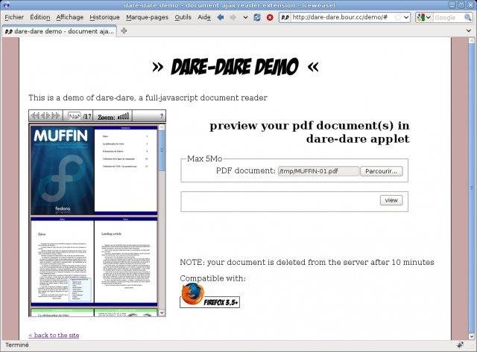Click the view button
The width and height of the screenshot is (477, 352).
pyautogui.click(x=391, y=200)
